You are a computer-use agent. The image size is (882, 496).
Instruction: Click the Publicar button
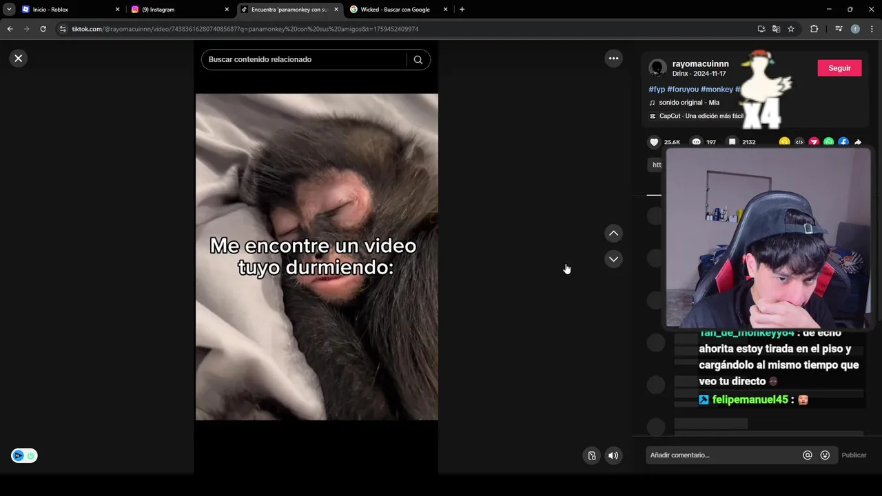854,455
